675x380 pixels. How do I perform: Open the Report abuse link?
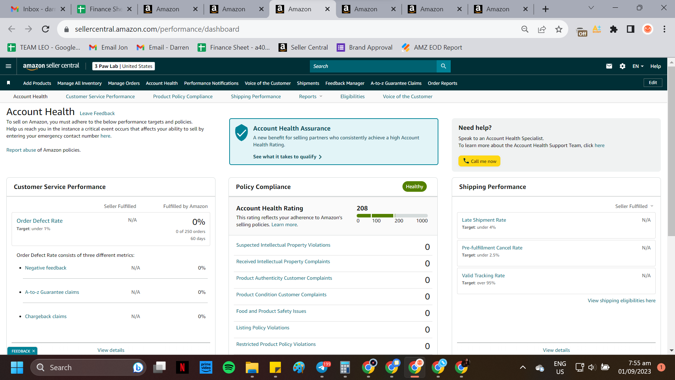tap(21, 150)
